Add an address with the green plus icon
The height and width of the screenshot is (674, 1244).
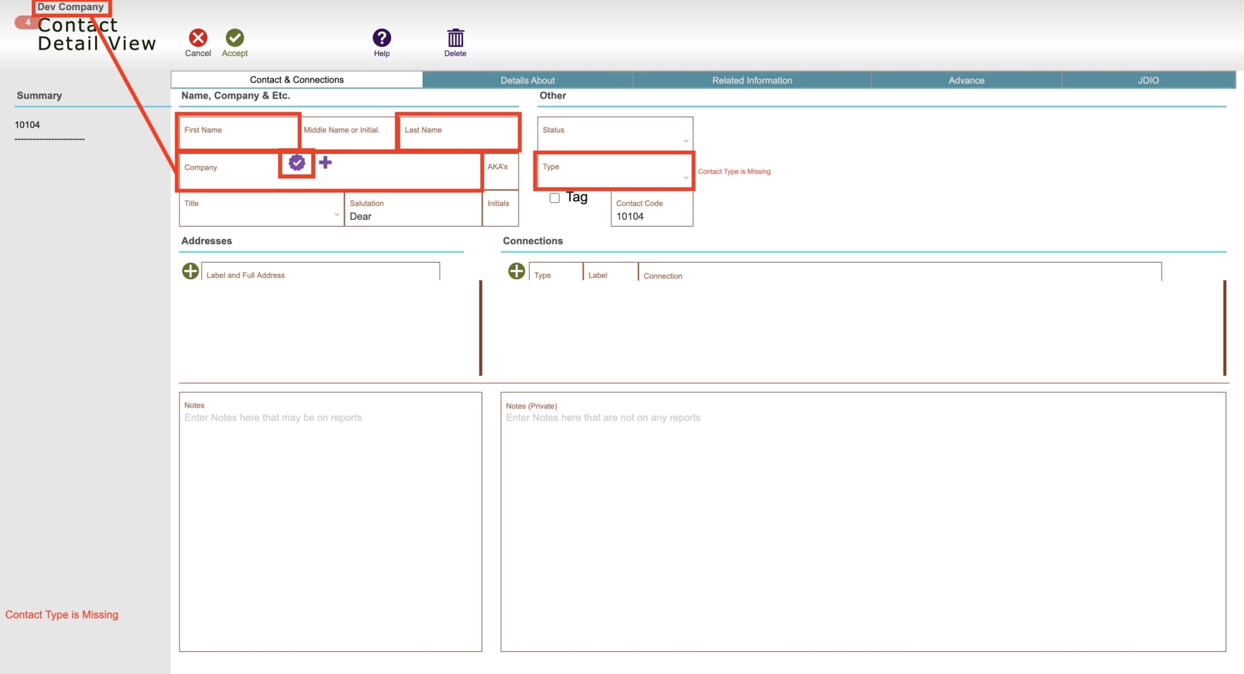[190, 271]
